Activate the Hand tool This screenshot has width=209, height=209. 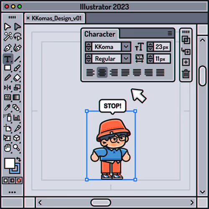click(x=8, y=148)
